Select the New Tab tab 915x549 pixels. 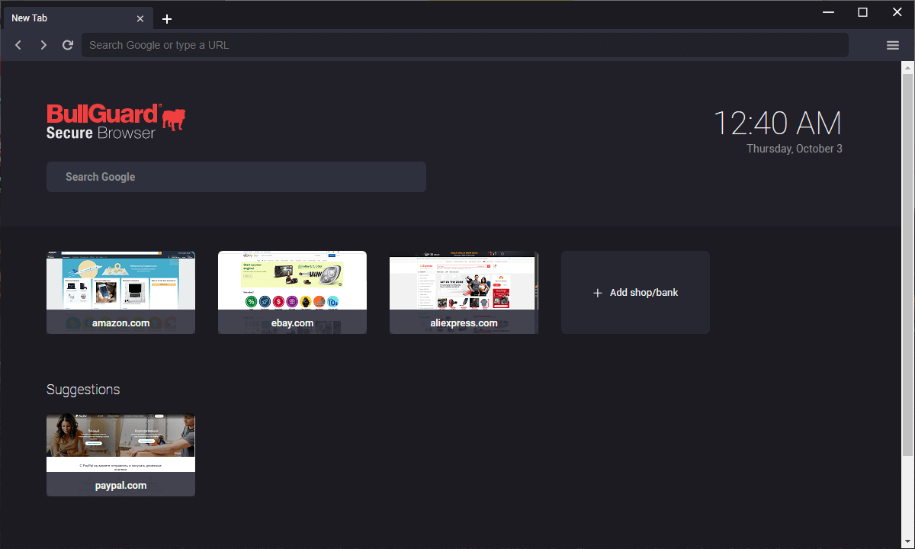76,18
